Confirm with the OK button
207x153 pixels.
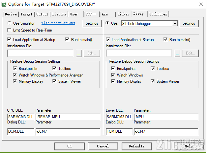click(x=70, y=146)
